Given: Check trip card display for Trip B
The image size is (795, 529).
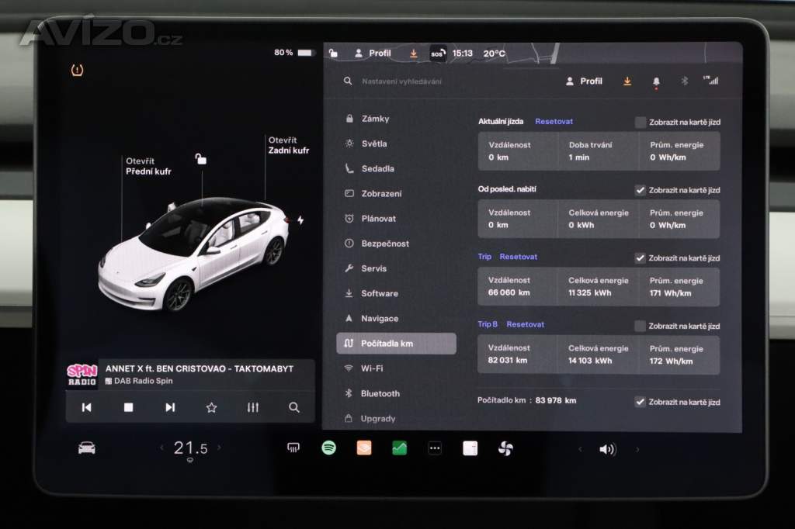Looking at the screenshot, I should pyautogui.click(x=640, y=327).
